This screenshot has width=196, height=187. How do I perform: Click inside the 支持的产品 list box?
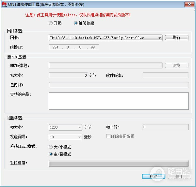point(119,101)
